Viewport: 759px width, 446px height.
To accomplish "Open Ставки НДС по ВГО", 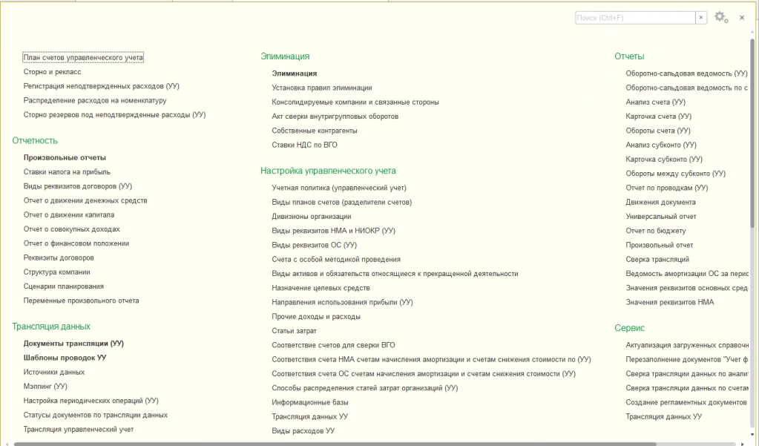I will [x=304, y=145].
